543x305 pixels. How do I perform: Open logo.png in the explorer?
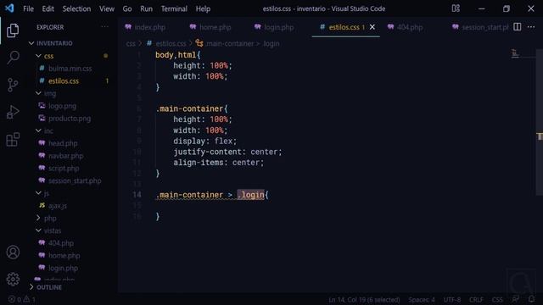(x=62, y=106)
